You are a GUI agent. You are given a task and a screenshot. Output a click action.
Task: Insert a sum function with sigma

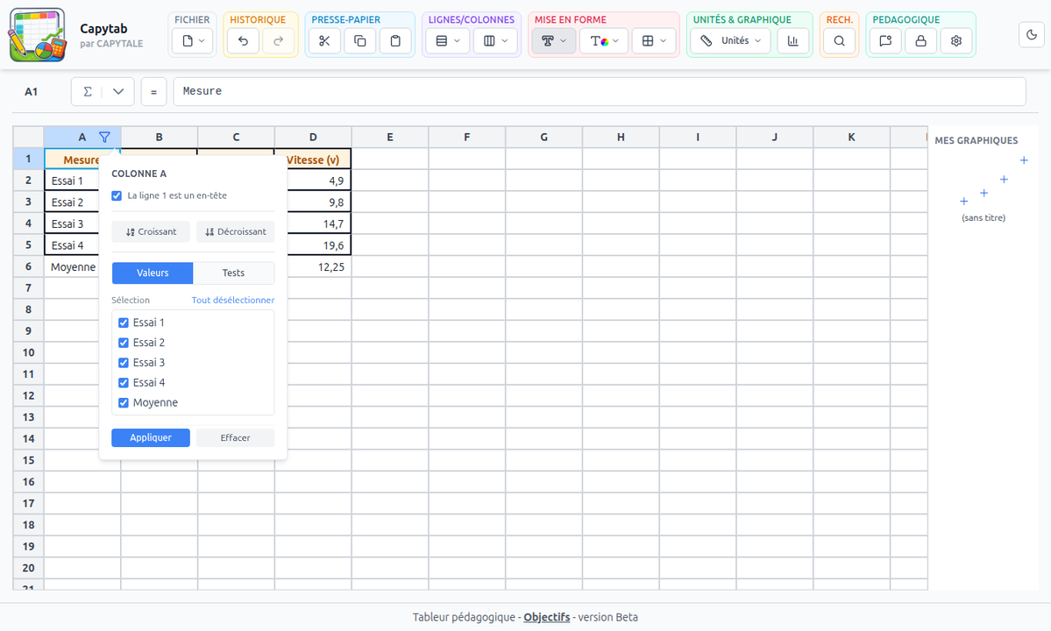pyautogui.click(x=87, y=92)
